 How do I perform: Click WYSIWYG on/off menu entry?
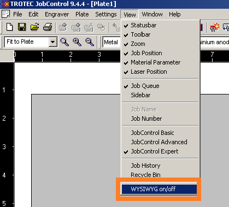159,189
